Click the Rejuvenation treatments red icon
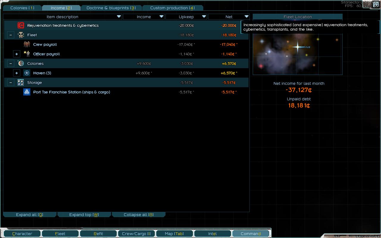This screenshot has width=381, height=238. pyautogui.click(x=21, y=25)
